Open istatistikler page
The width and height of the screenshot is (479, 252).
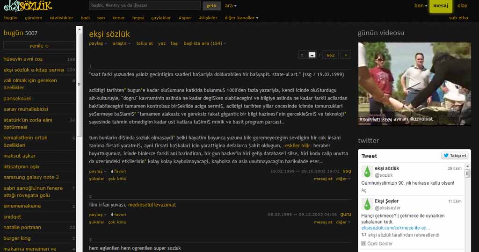61,18
